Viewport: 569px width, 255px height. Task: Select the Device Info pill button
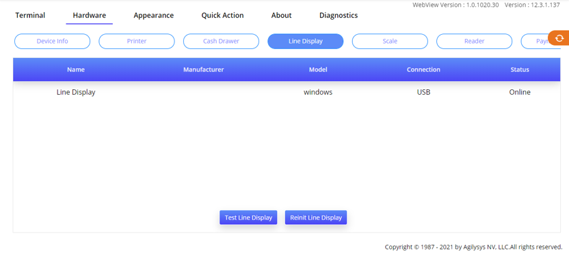point(52,41)
